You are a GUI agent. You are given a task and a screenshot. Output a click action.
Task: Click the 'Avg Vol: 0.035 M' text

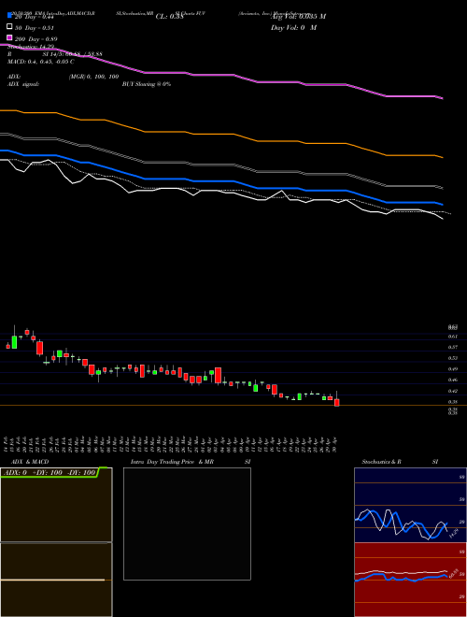299,17
